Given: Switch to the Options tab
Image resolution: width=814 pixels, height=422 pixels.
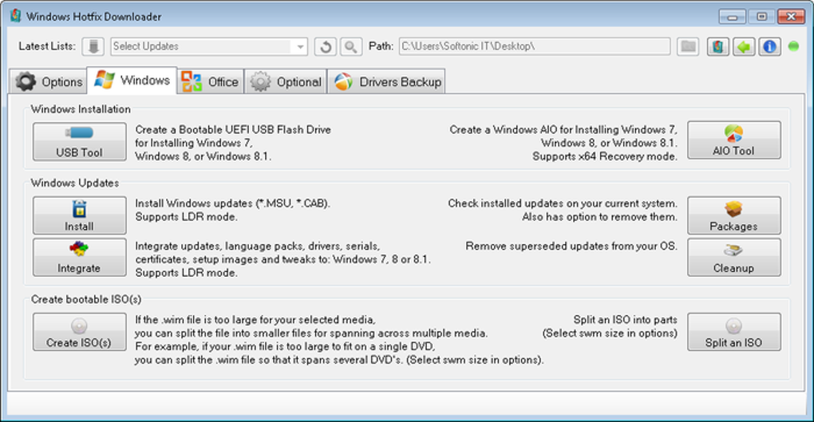Looking at the screenshot, I should [x=48, y=81].
